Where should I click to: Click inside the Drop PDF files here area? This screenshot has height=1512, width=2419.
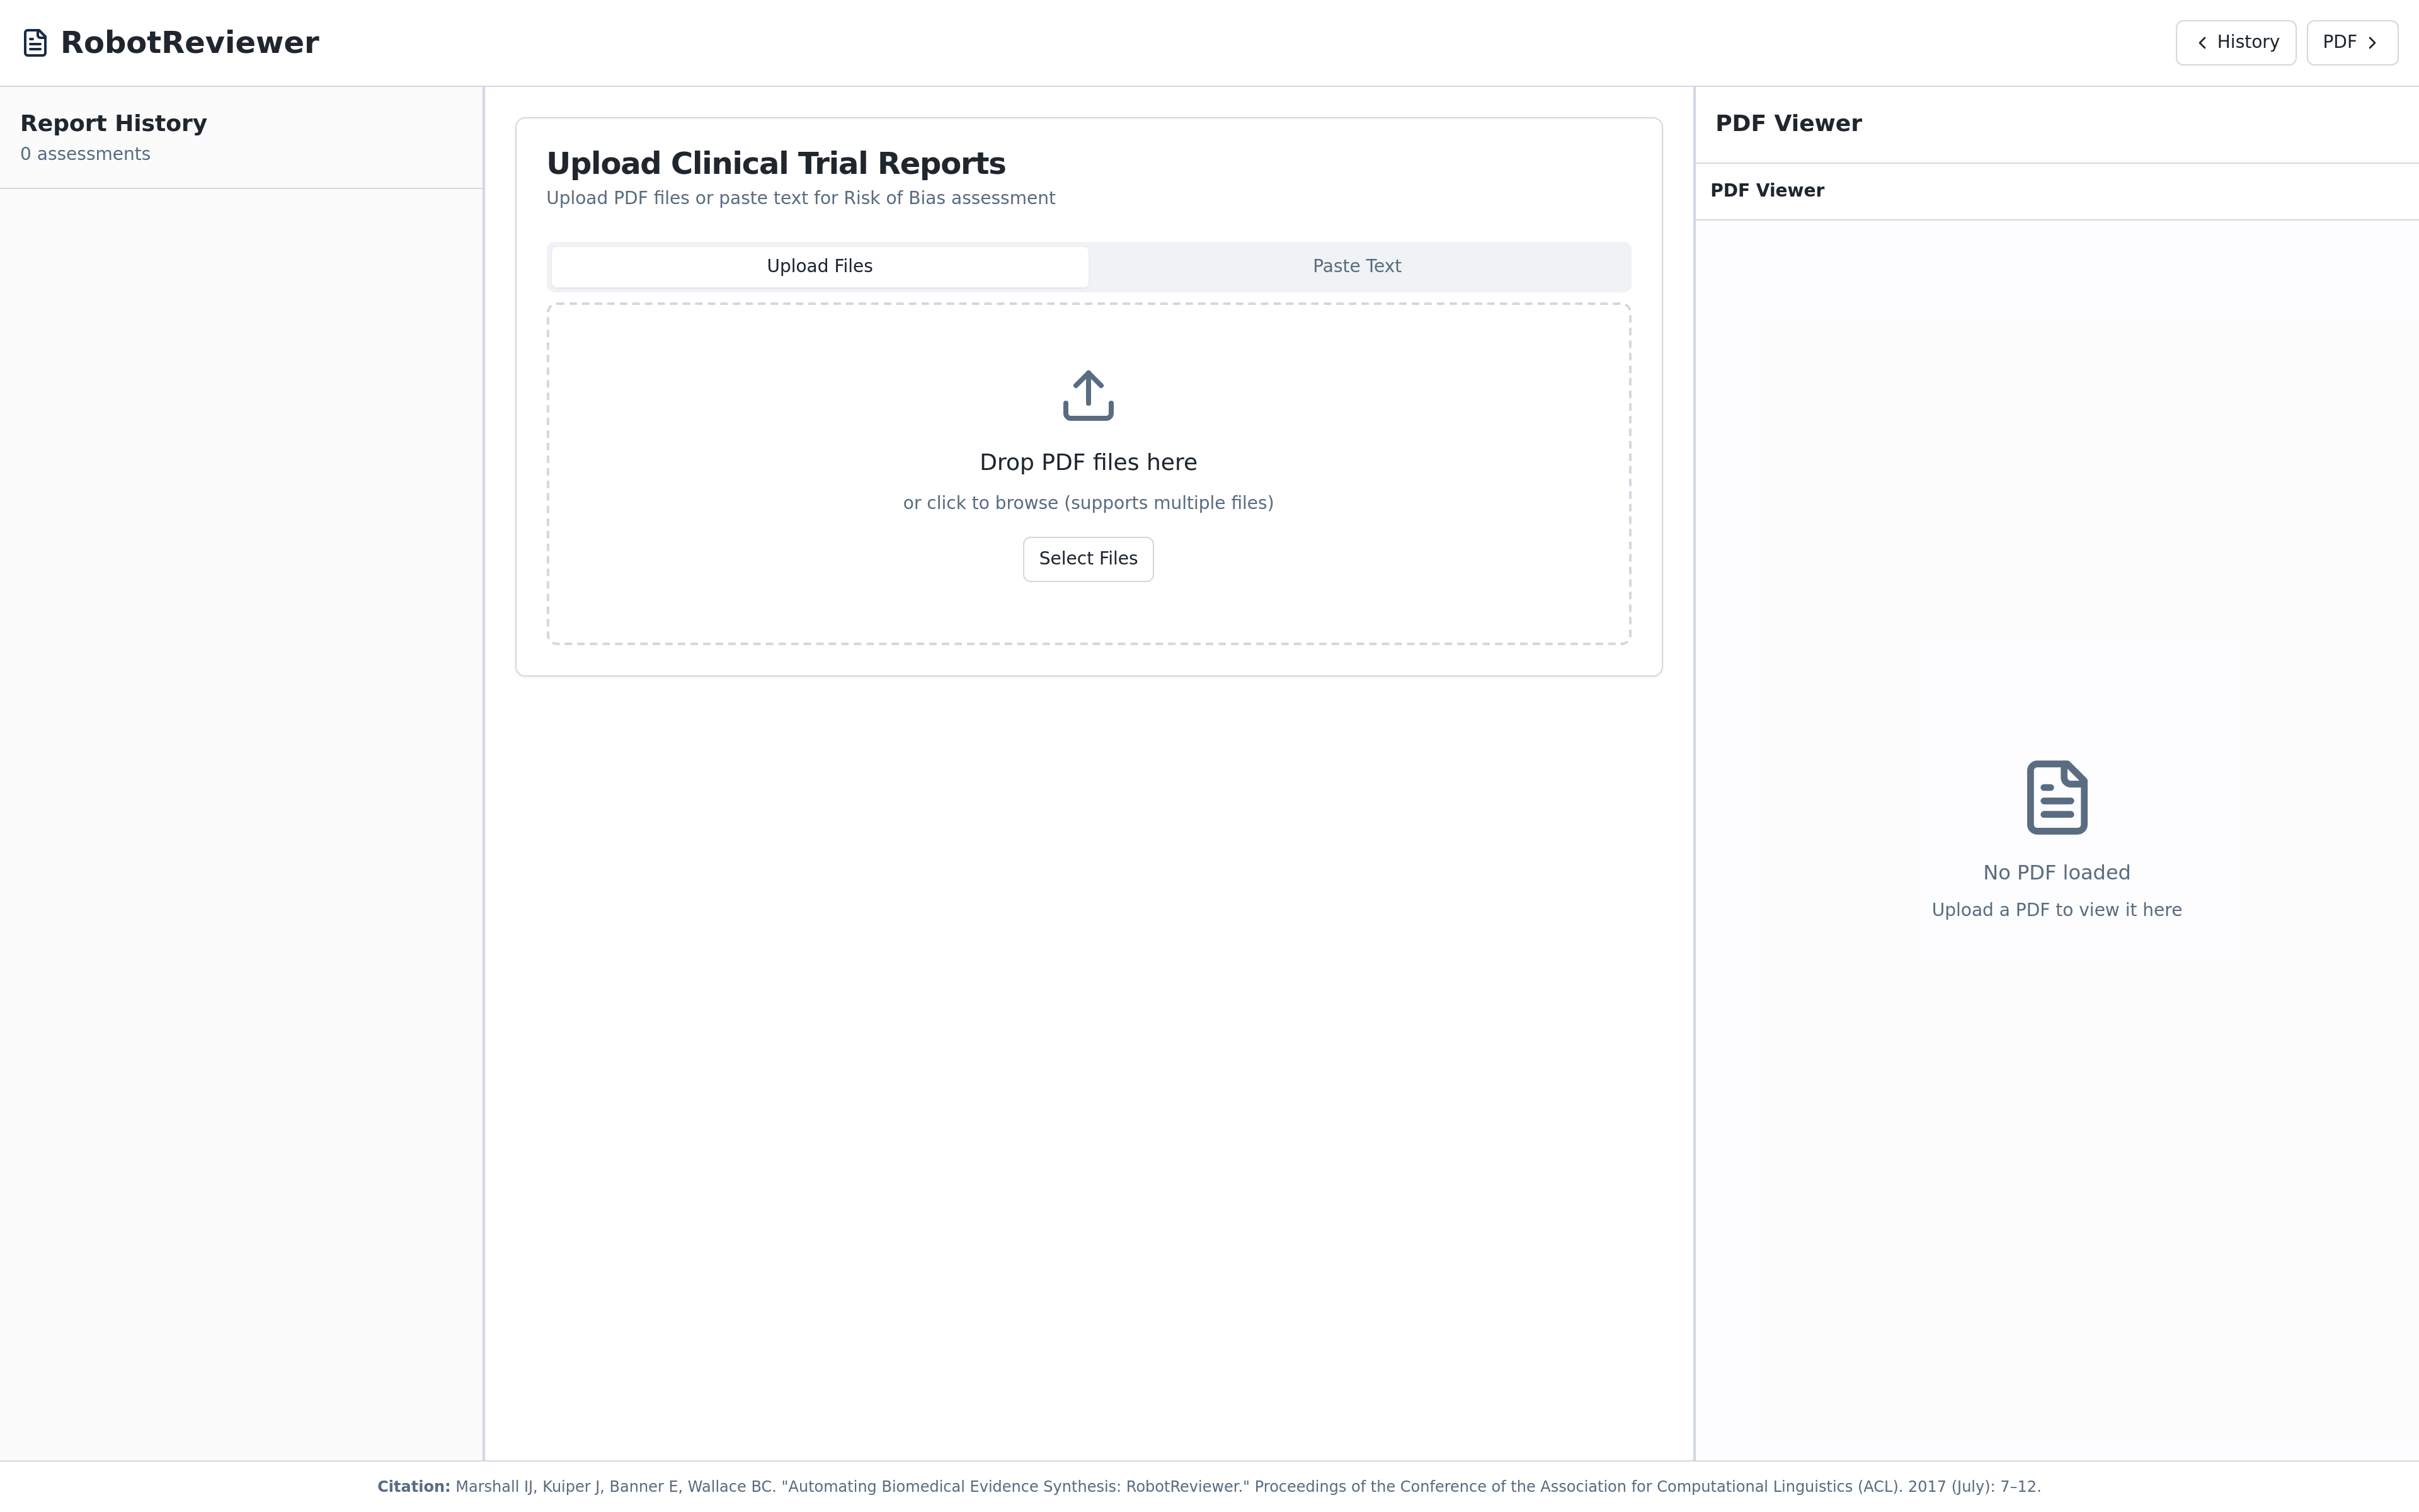pyautogui.click(x=1087, y=475)
